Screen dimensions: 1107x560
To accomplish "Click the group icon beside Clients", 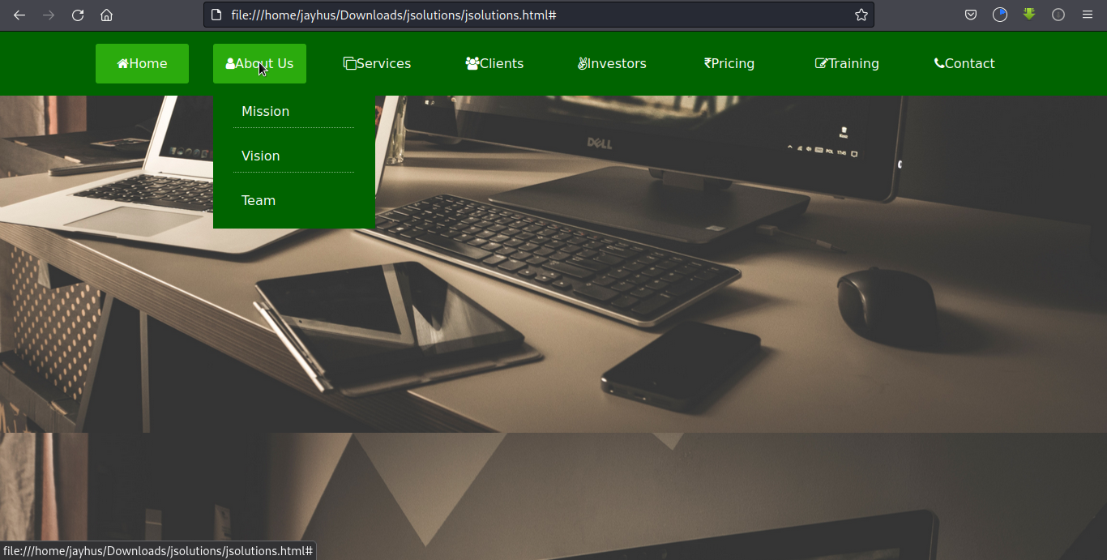I will point(472,63).
